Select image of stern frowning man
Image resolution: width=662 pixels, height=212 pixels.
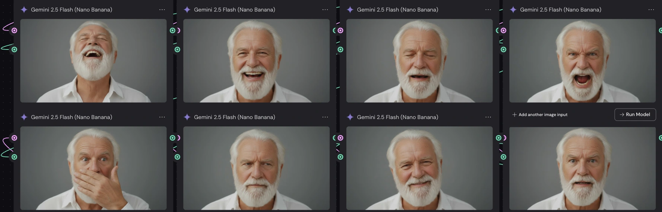[257, 168]
